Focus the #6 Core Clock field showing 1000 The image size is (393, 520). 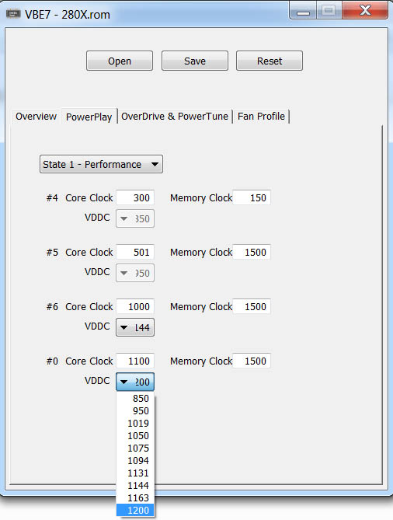click(x=135, y=306)
